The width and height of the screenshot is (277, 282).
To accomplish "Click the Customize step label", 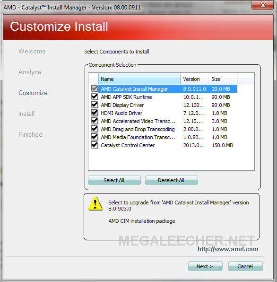I will 33,93.
